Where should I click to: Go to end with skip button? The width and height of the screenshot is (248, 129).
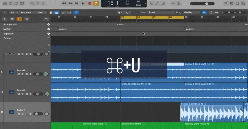tap(77, 3)
